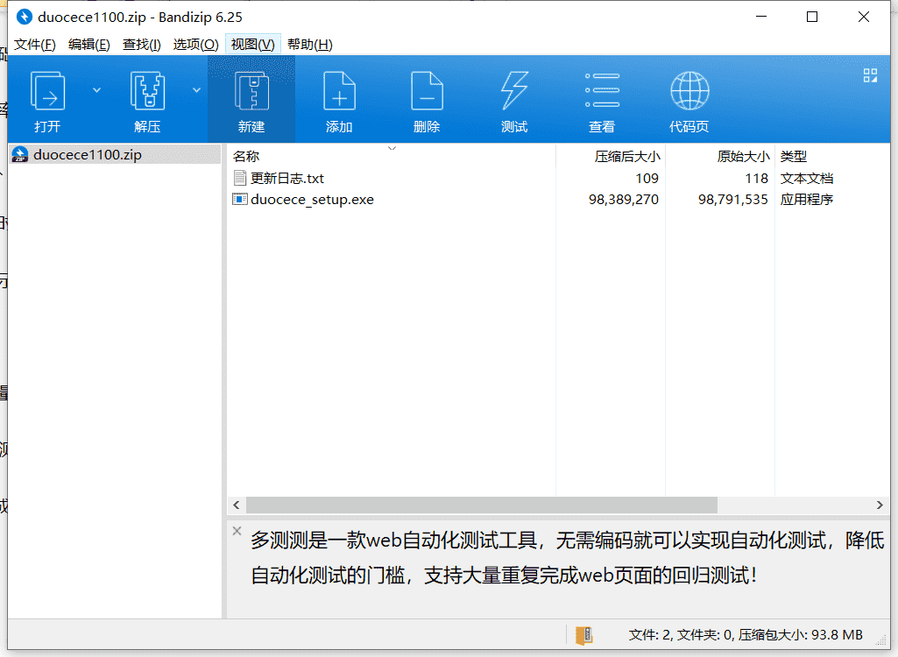898x657 pixels.
Task: Click the status bar text 文件: 2, 文件夹: 0
Action: [x=681, y=634]
